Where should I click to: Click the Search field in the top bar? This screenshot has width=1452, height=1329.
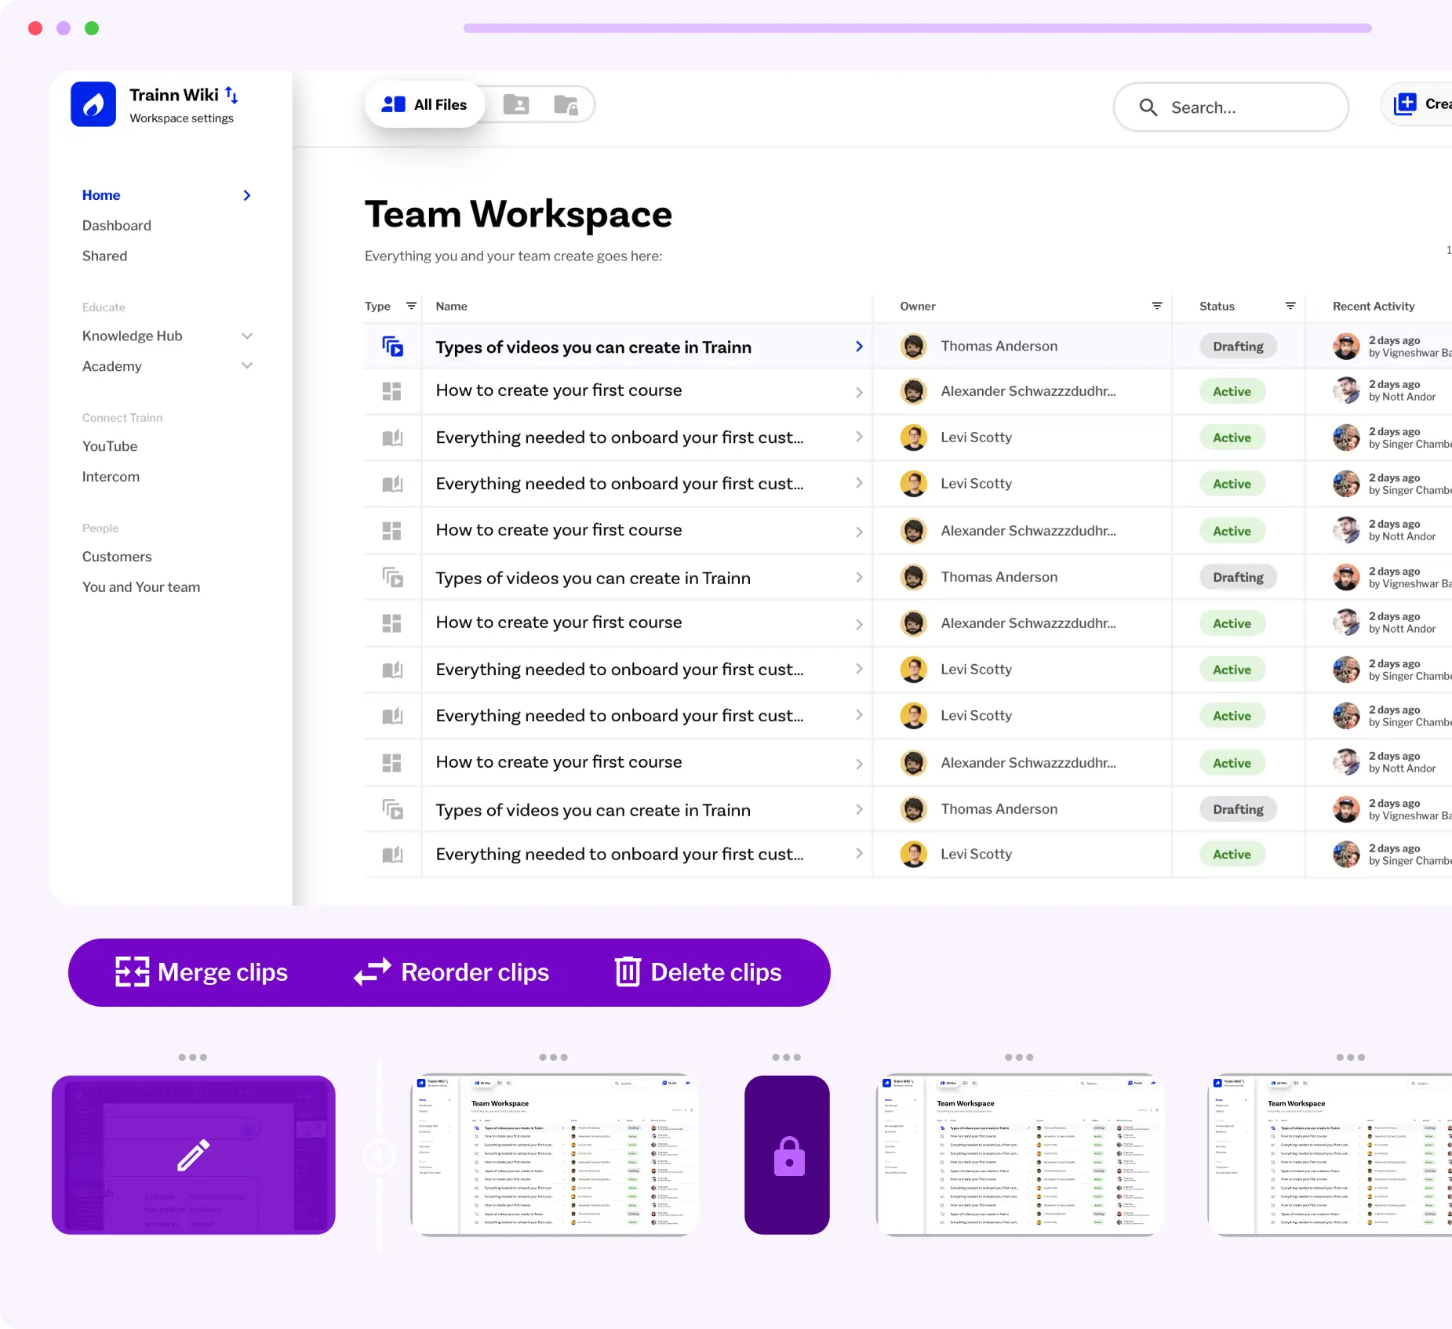pos(1231,107)
